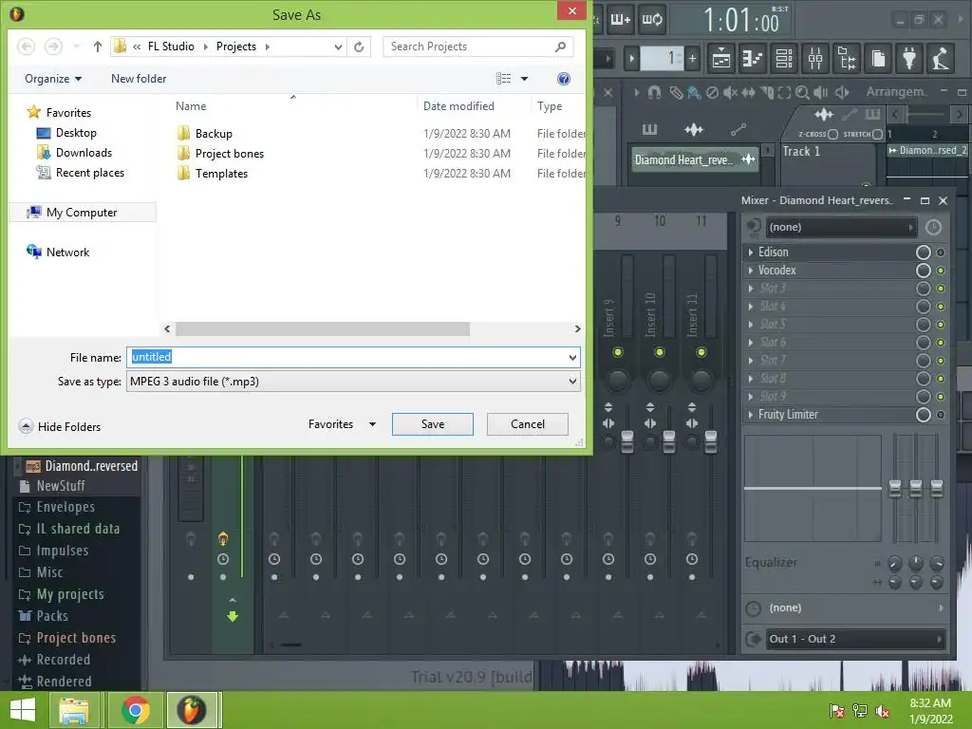Open the Packs folder in FL browser

coord(44,616)
